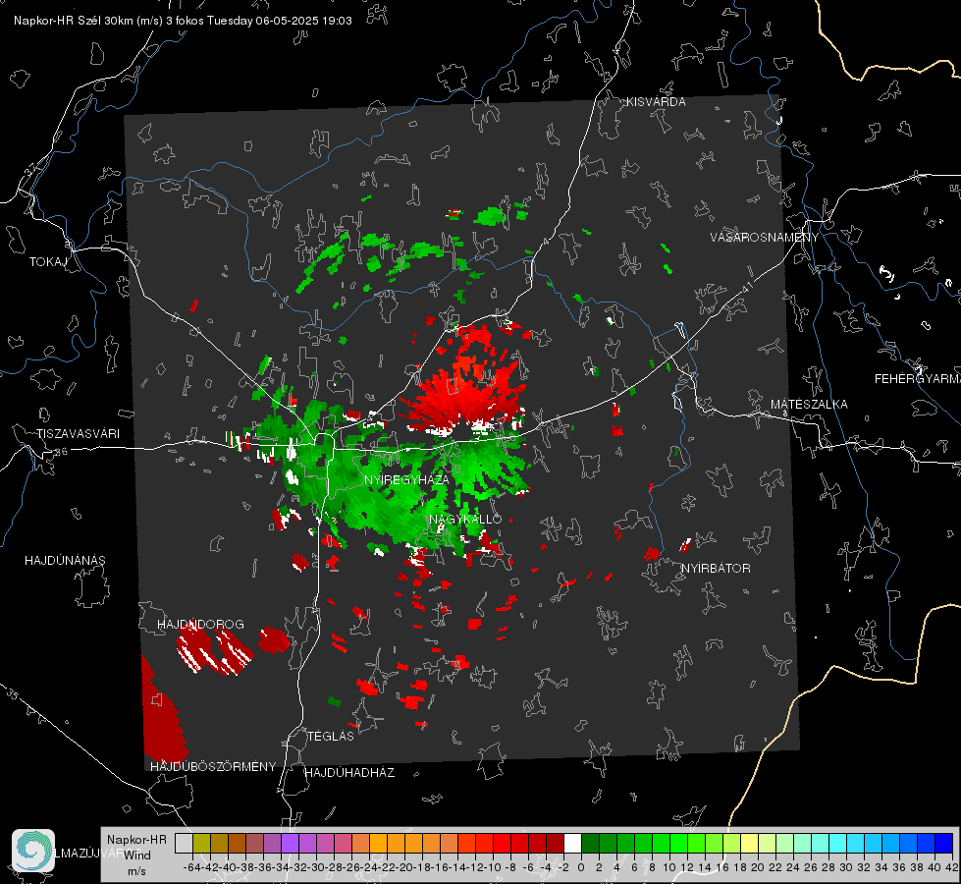The width and height of the screenshot is (961, 884).
Task: Click the HAJDÚBÖSZÖRMÉNY label
Action: 213,767
